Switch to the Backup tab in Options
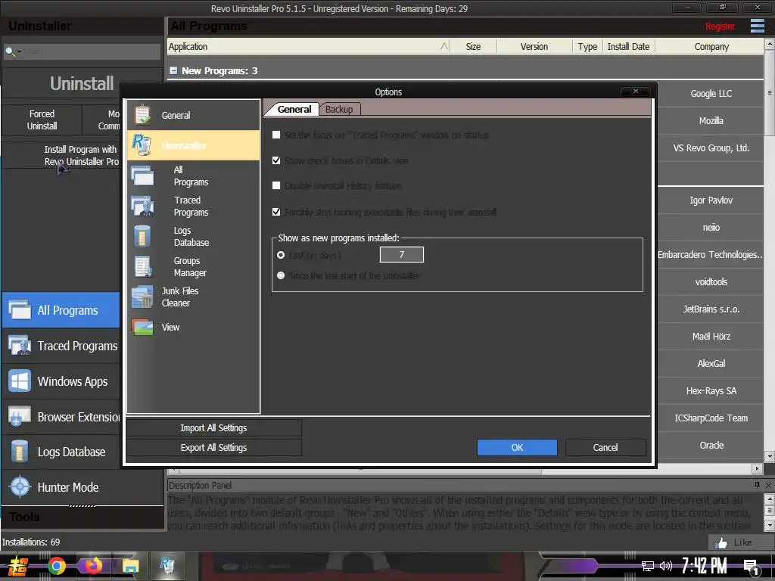The image size is (775, 581). click(339, 109)
